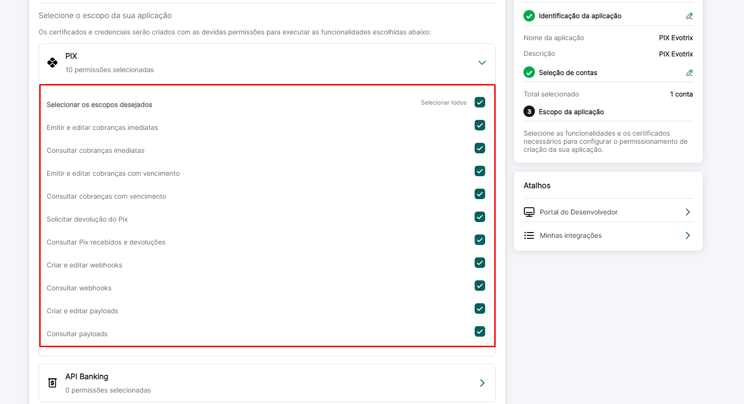Toggle Criar e editar webhooks checkbox
The image size is (744, 404).
pos(479,263)
